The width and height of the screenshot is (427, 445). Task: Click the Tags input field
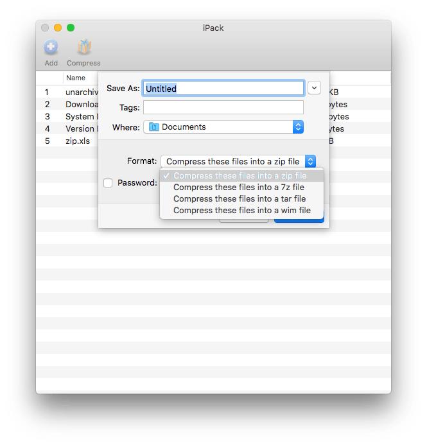click(x=223, y=107)
